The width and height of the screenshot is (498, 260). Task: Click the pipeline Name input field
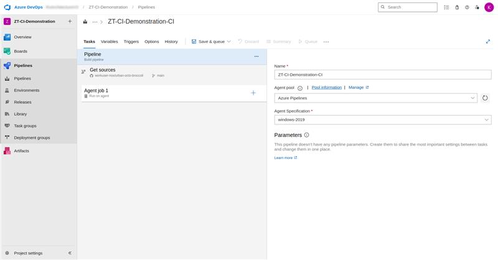(x=383, y=75)
